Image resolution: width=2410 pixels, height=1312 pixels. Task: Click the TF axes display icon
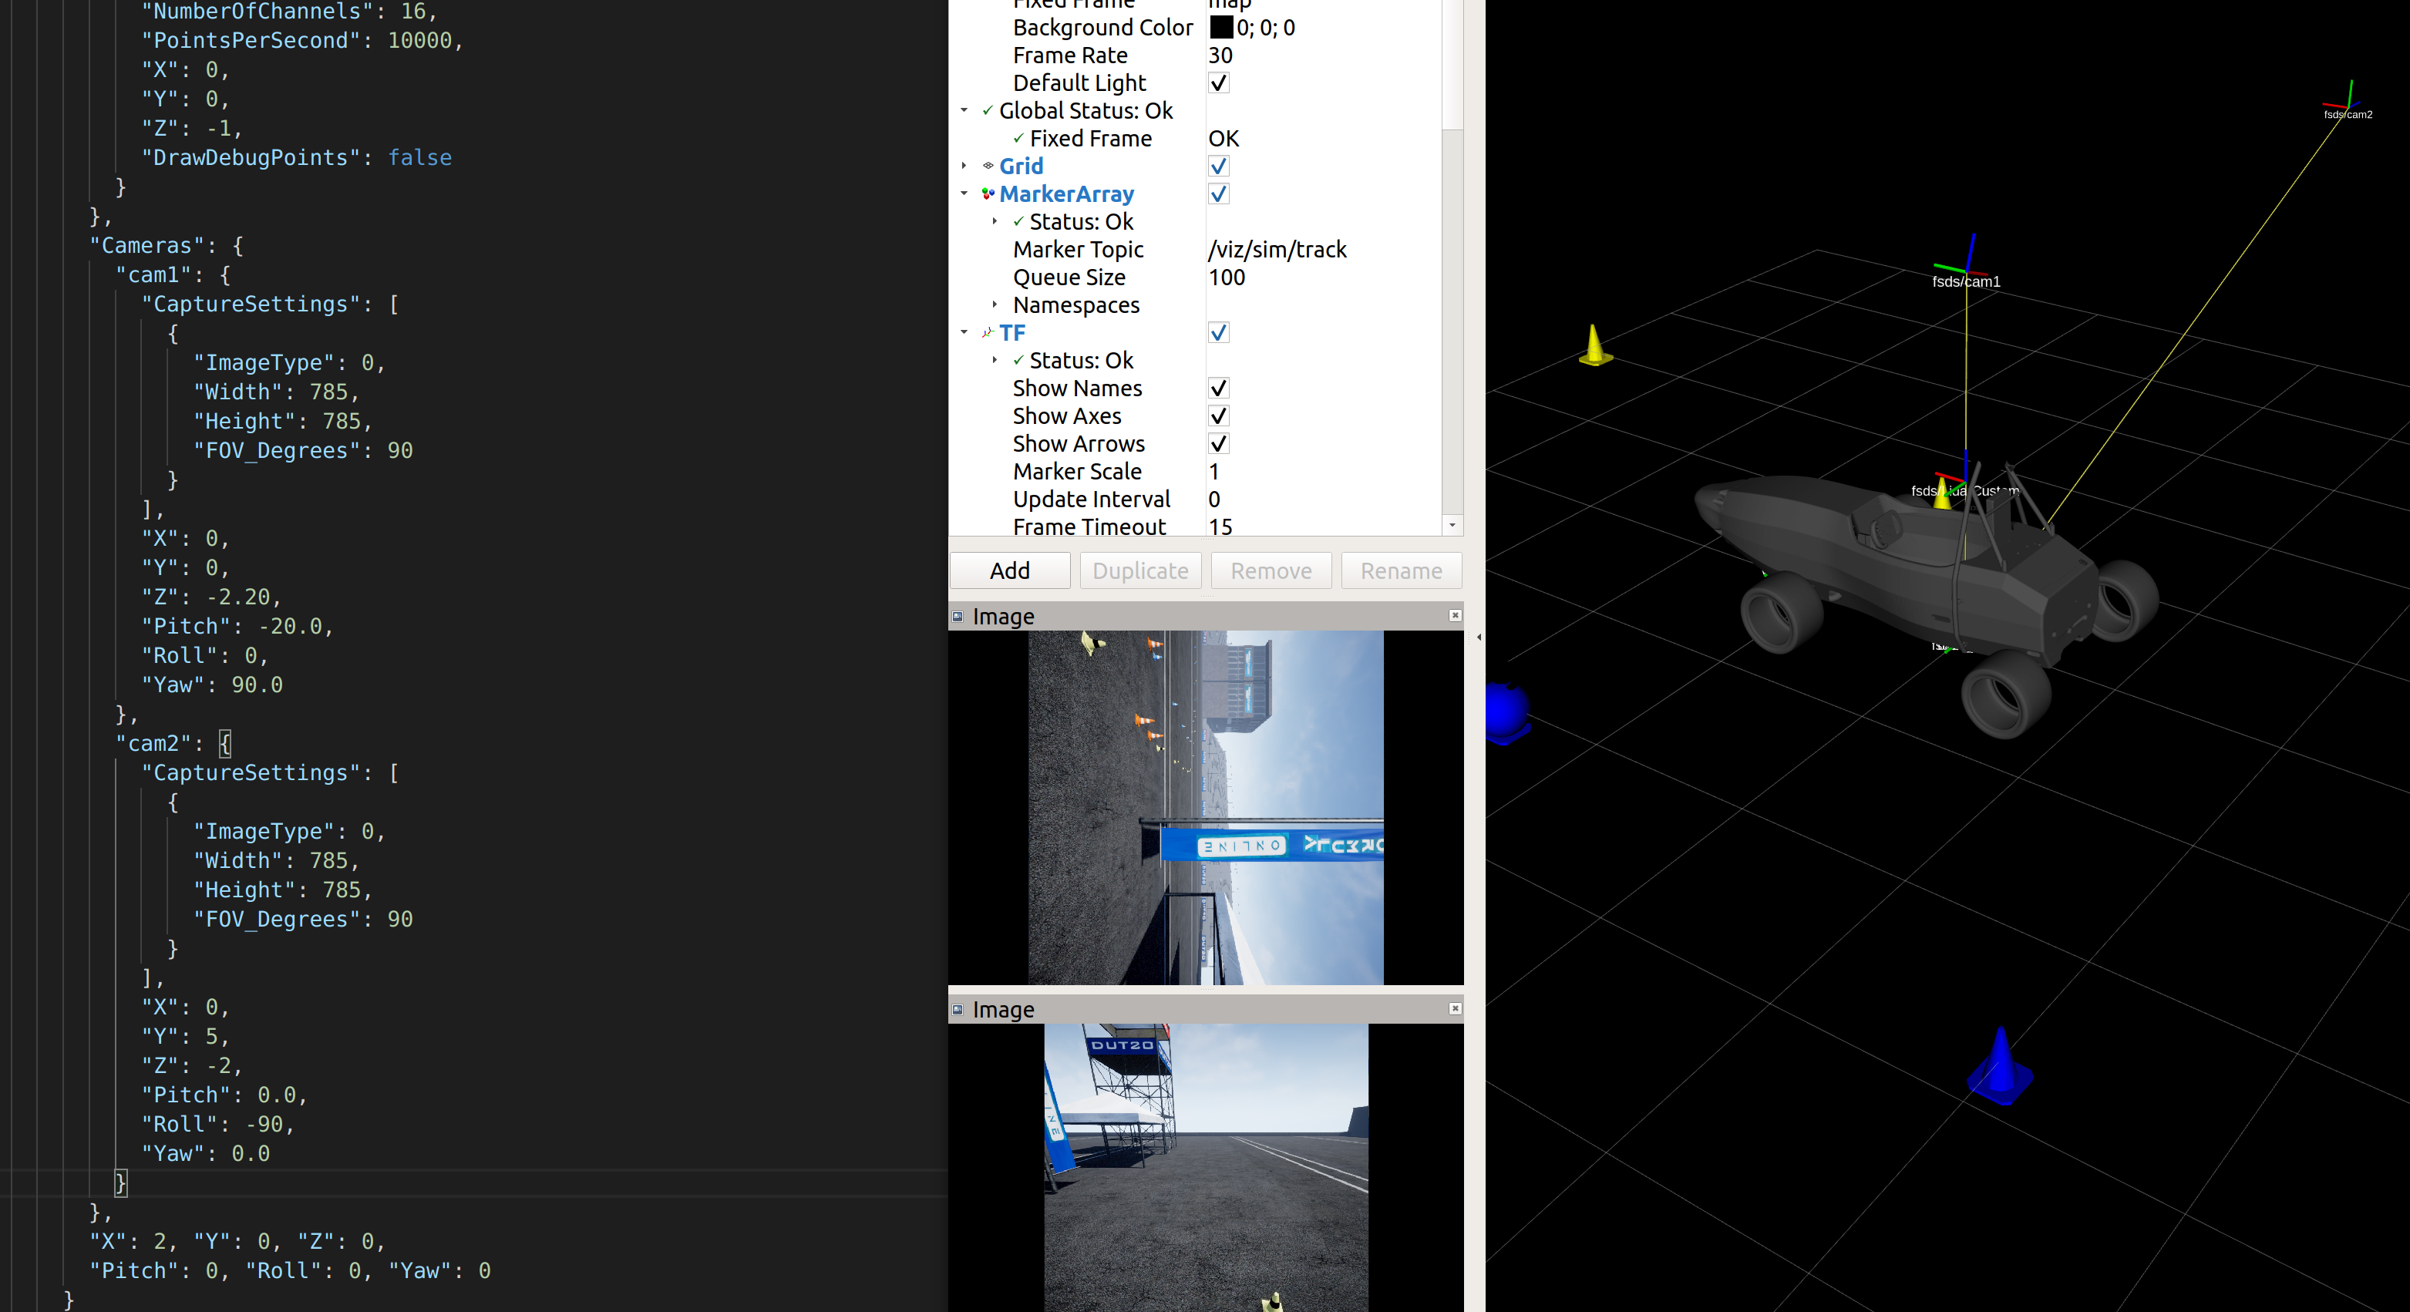click(987, 333)
